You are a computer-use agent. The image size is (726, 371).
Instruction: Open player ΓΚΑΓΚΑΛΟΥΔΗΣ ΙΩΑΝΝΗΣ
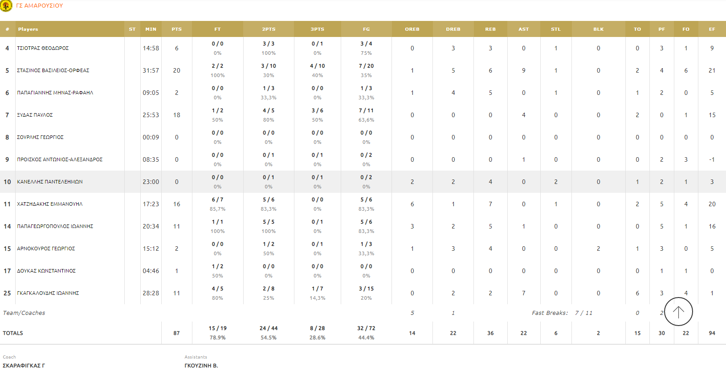pos(48,293)
